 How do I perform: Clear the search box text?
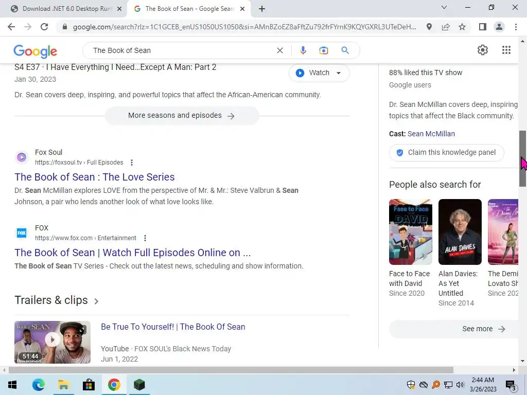(279, 50)
